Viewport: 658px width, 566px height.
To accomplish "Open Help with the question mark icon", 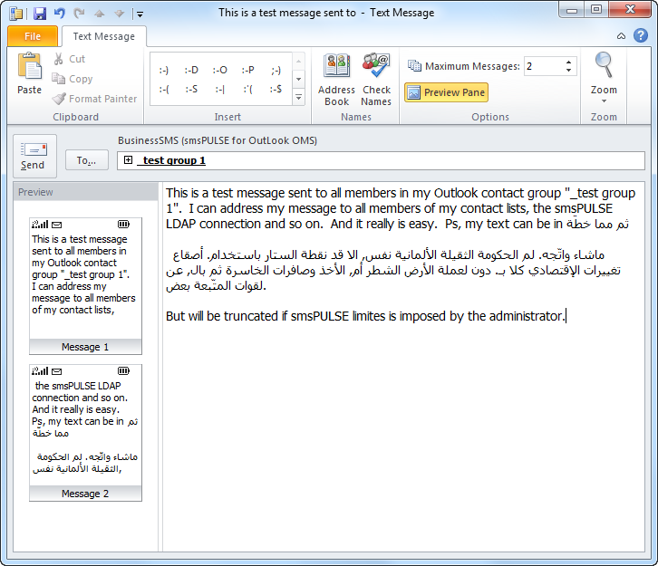I will [x=641, y=35].
